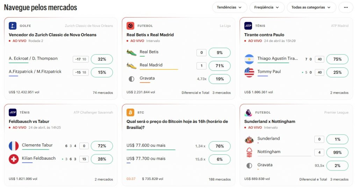Open the Todas as categorias filter
This screenshot has width=358, height=189.
click(311, 7)
